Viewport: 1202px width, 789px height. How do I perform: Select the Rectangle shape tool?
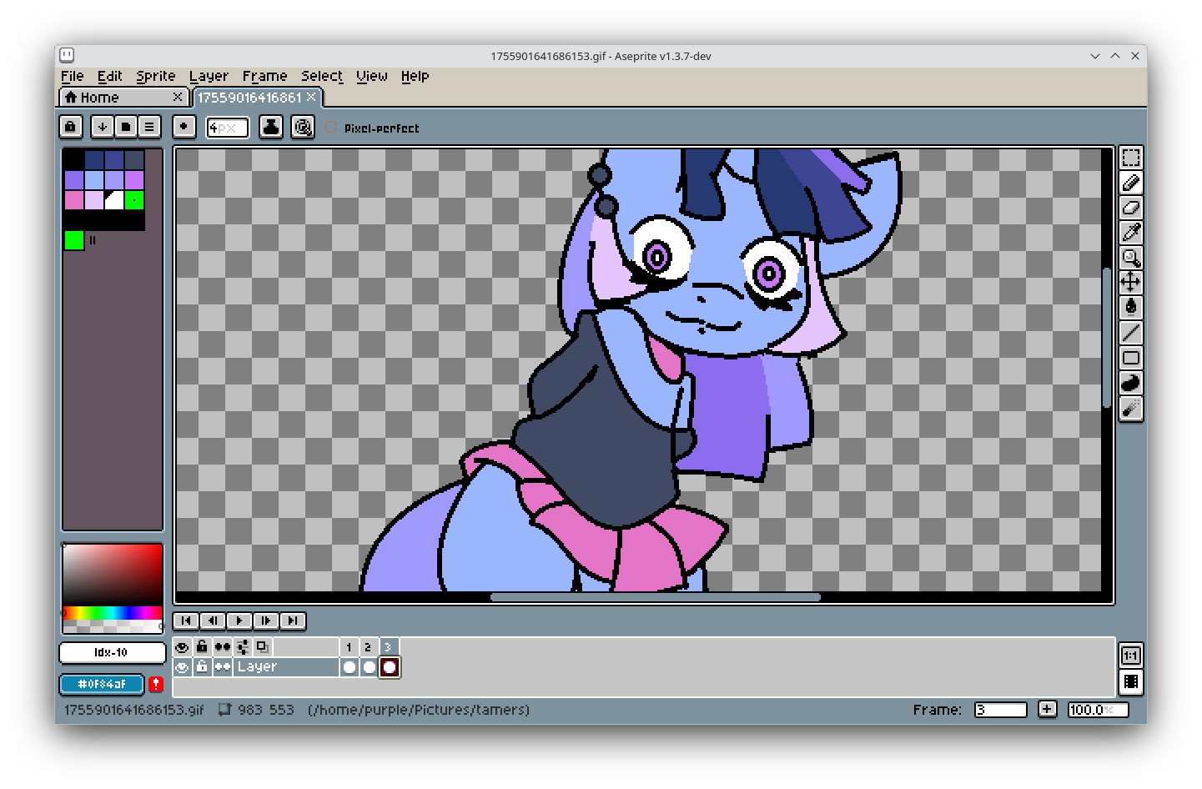pyautogui.click(x=1130, y=358)
